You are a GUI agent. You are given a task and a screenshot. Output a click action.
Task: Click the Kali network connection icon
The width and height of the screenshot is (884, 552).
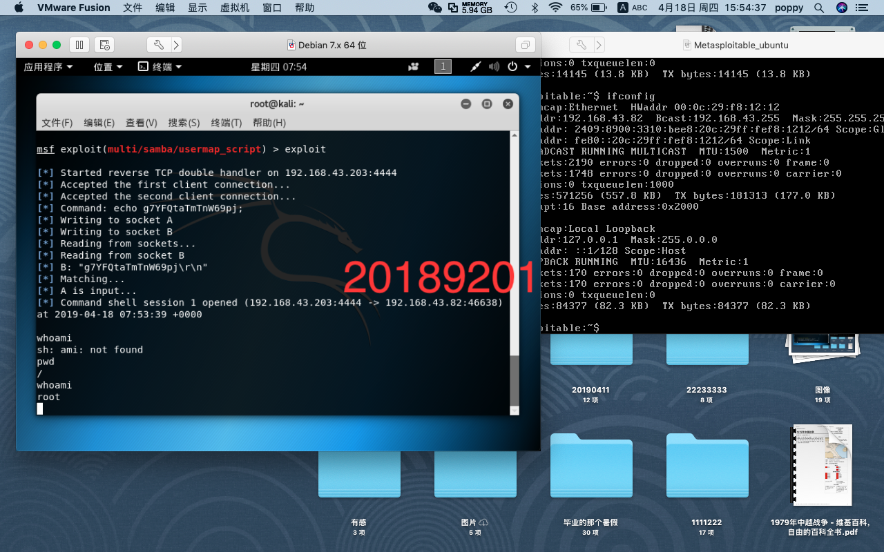pos(476,67)
